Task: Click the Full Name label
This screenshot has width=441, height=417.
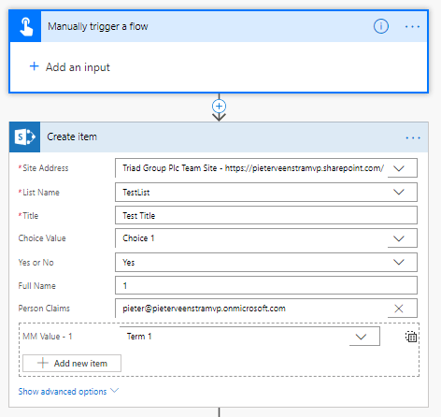Action: (x=37, y=286)
